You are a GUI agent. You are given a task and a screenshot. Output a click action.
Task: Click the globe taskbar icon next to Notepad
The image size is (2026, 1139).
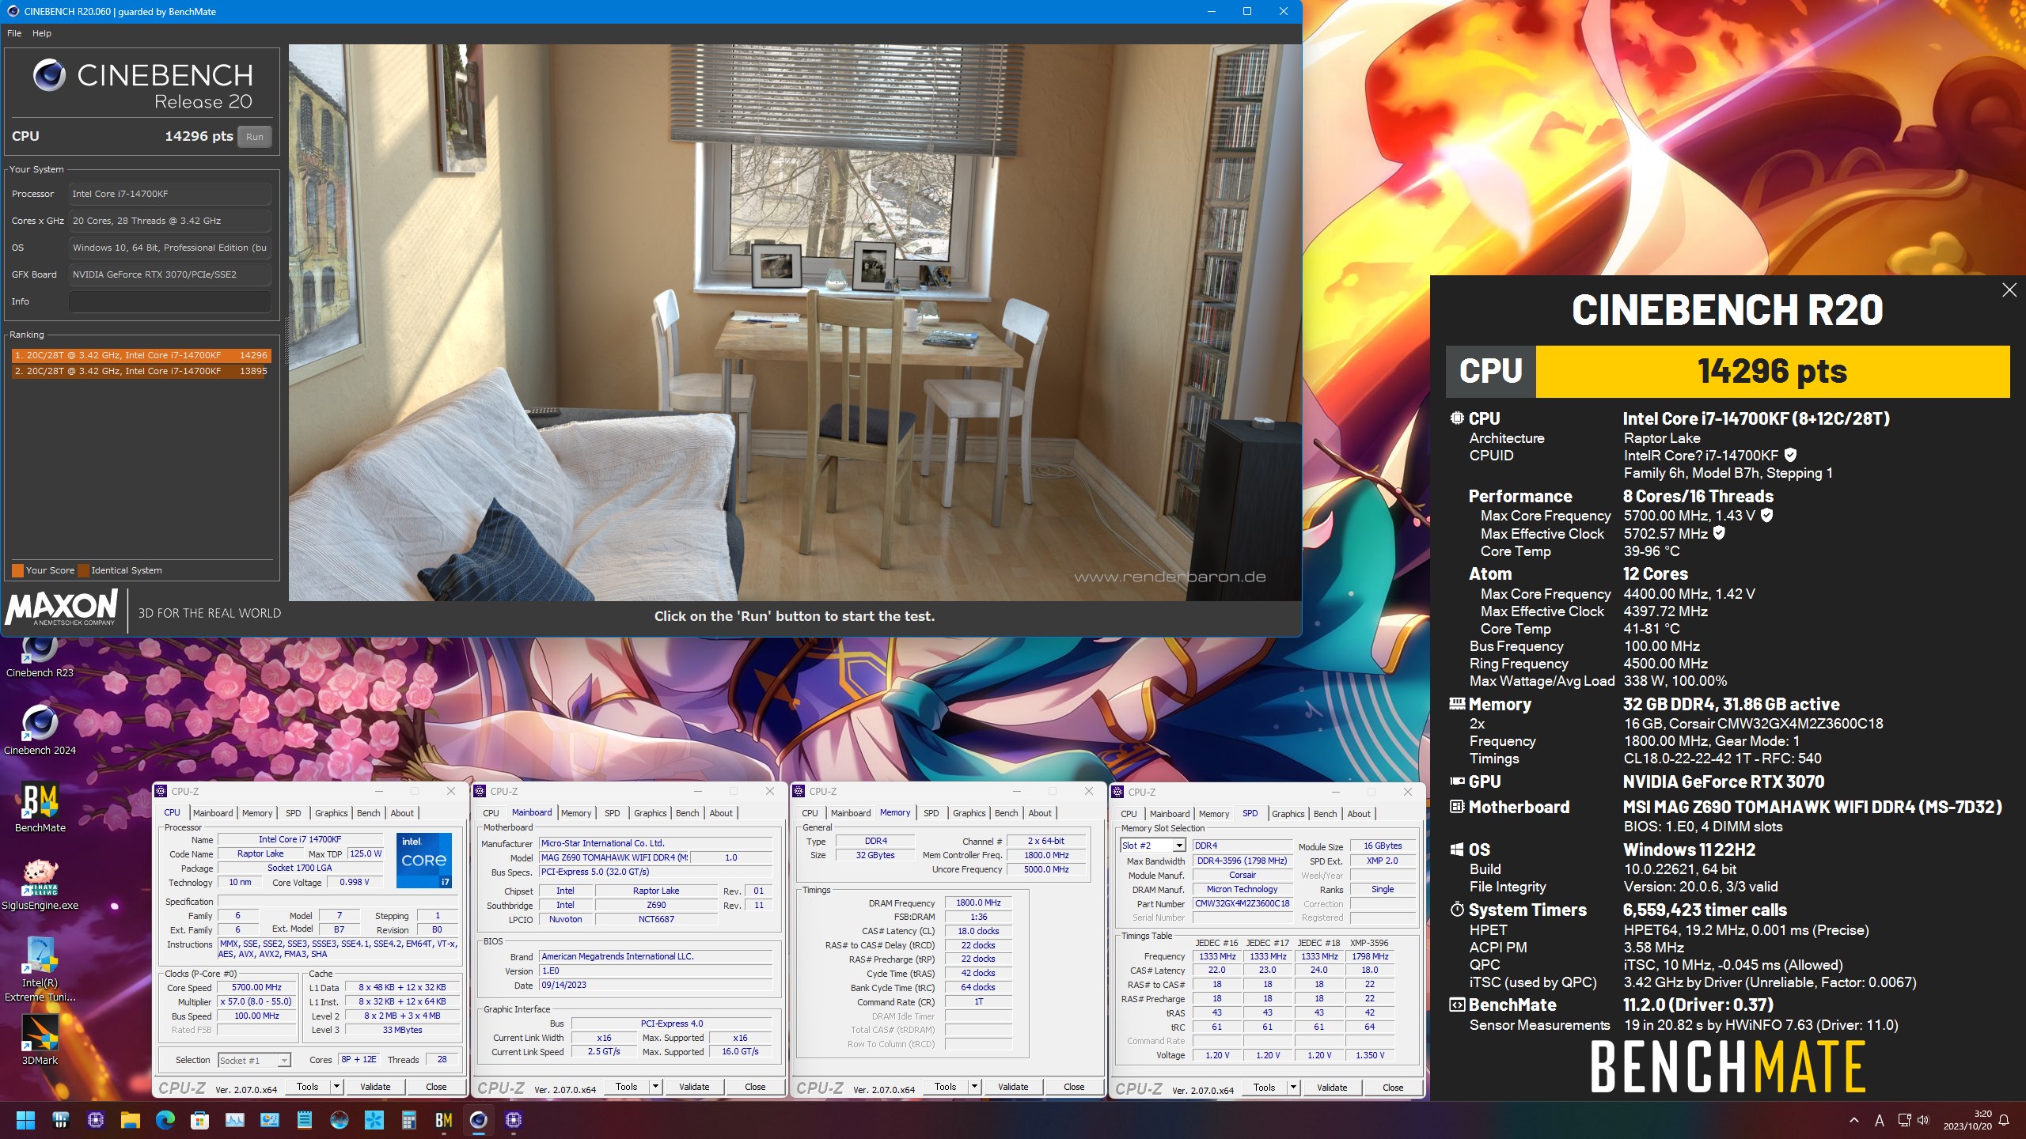(x=339, y=1120)
